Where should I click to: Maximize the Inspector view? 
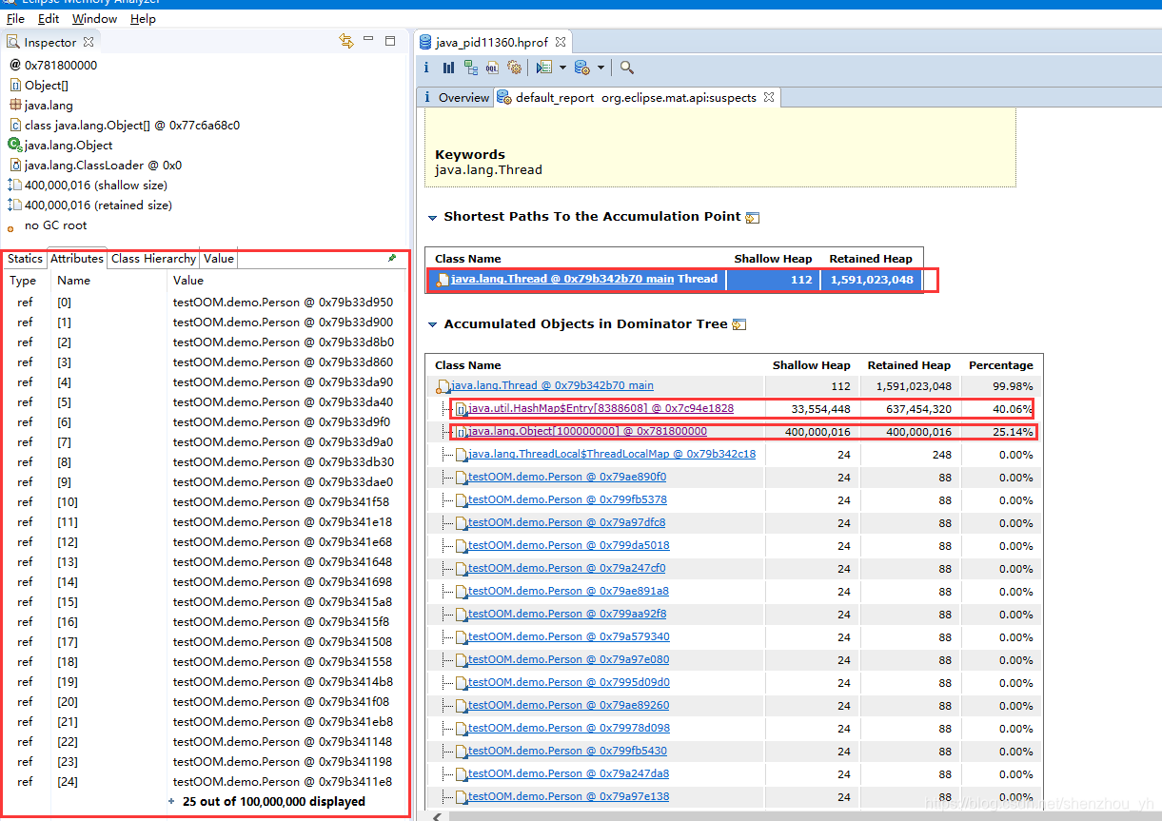coord(390,41)
